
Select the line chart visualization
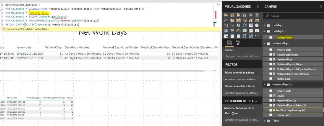(226, 20)
